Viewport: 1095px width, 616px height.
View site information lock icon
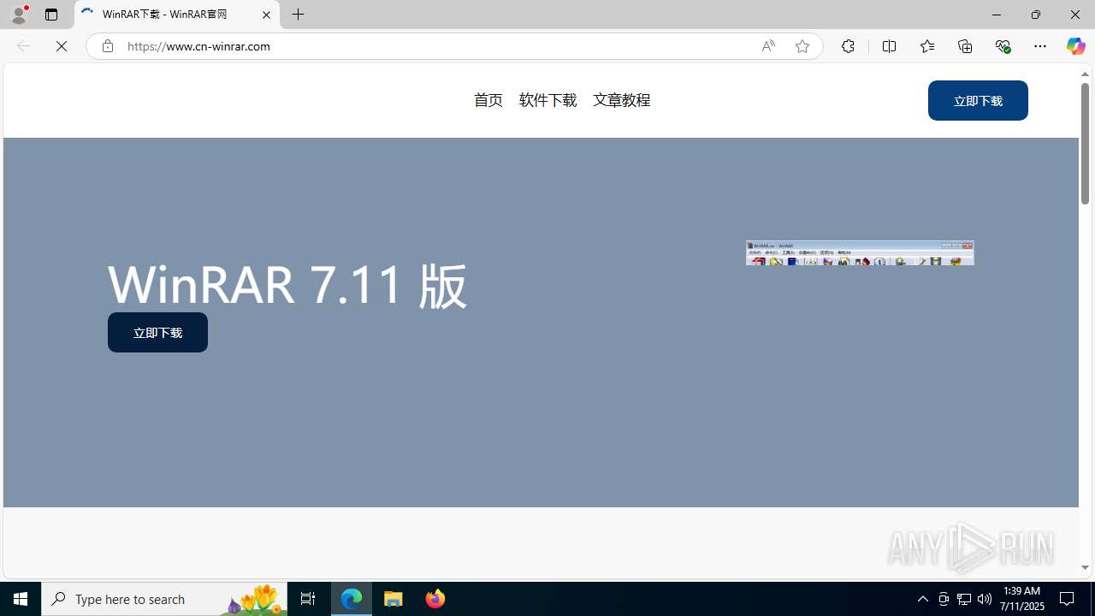[x=107, y=46]
